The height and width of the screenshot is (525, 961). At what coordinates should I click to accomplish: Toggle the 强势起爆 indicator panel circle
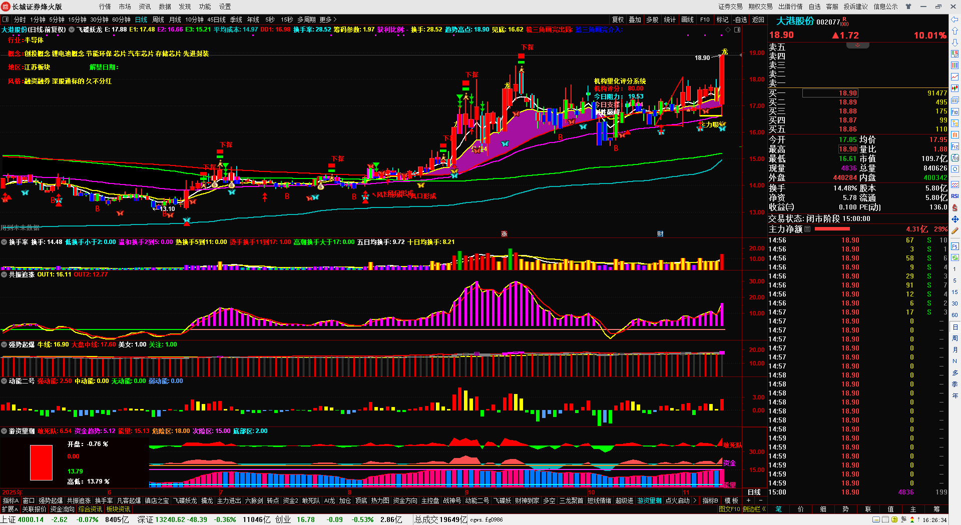[x=4, y=344]
